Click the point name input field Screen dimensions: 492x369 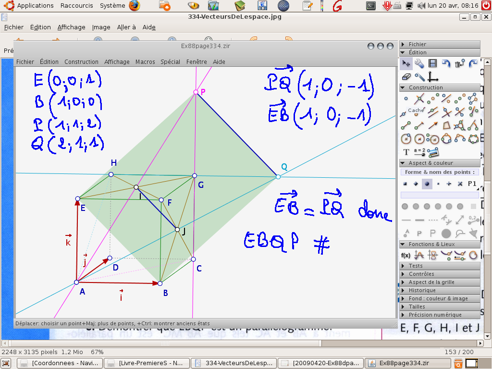click(x=439, y=195)
